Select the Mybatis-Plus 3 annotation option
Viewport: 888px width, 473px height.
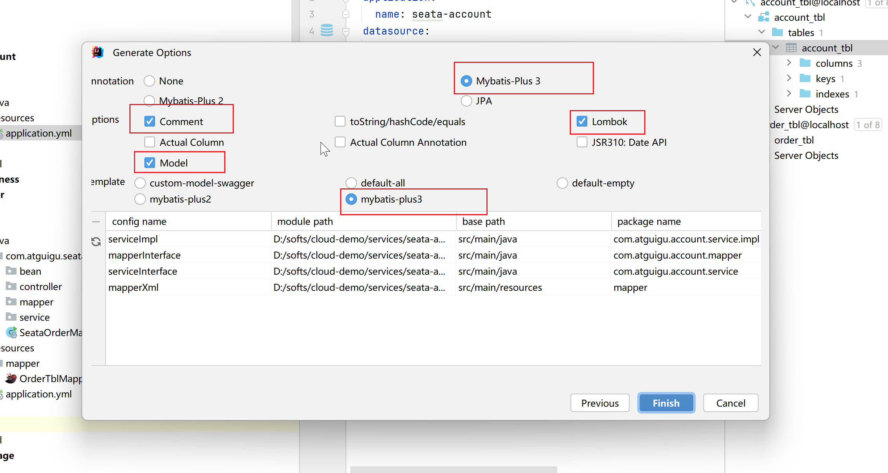coord(466,81)
